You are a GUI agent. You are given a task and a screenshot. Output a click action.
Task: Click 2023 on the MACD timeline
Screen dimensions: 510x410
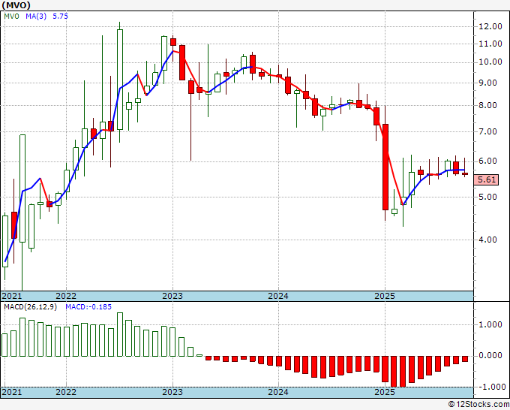pos(172,392)
